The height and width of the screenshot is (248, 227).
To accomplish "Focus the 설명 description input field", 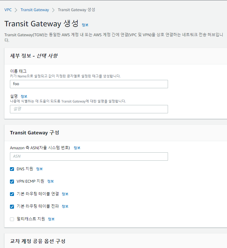I will pyautogui.click(x=89, y=109).
